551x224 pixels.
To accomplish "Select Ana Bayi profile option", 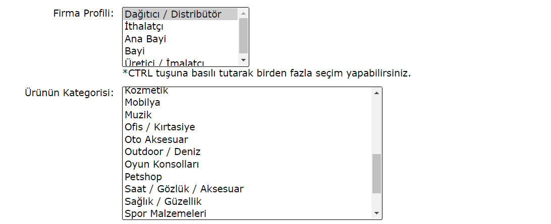I will [145, 39].
